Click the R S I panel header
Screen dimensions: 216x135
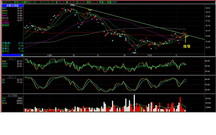tap(13, 59)
